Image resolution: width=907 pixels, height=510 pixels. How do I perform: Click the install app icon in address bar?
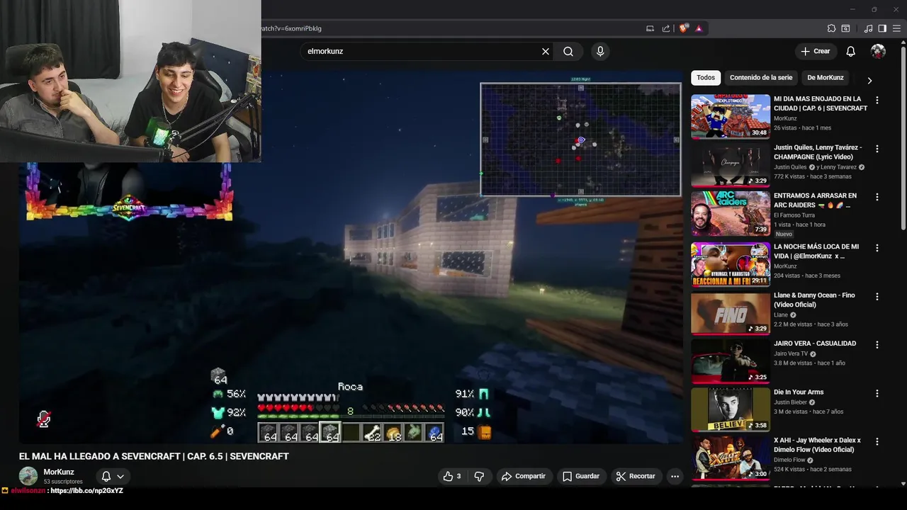pos(650,28)
